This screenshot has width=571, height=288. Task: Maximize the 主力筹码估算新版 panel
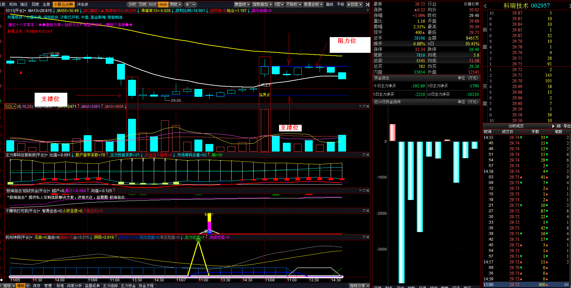364,155
